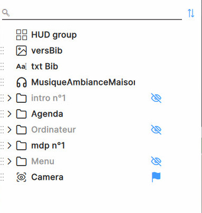This screenshot has height=213, width=202.
Task: Toggle visibility of the Ordinateur folder
Action: pyautogui.click(x=156, y=130)
